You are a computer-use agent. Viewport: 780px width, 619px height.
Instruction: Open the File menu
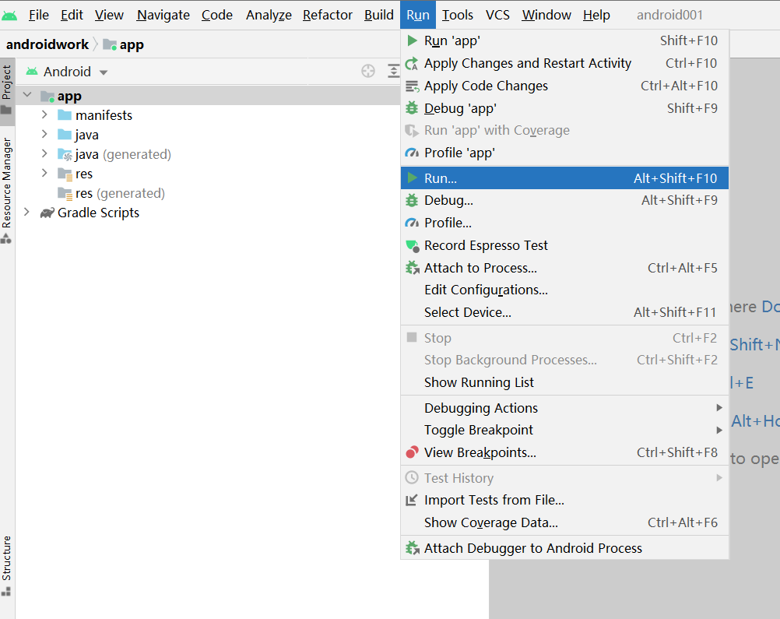click(x=38, y=15)
